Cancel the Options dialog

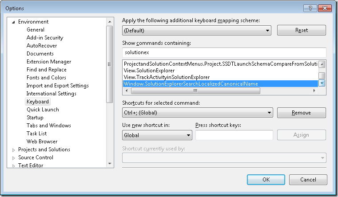(x=308, y=180)
